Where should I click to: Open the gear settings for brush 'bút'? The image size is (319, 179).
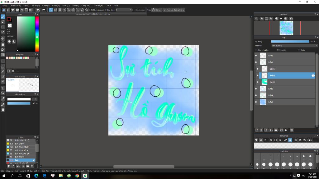tap(34, 160)
